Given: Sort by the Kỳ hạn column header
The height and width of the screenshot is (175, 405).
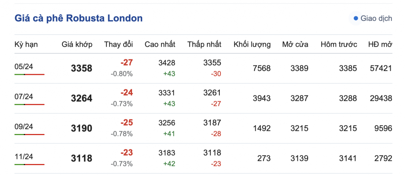Looking at the screenshot, I should click(26, 45).
